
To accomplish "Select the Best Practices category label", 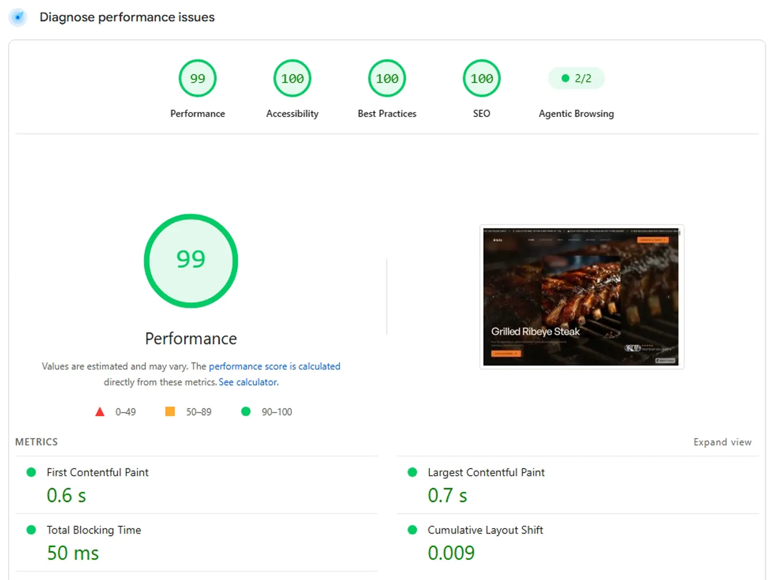I will [387, 114].
